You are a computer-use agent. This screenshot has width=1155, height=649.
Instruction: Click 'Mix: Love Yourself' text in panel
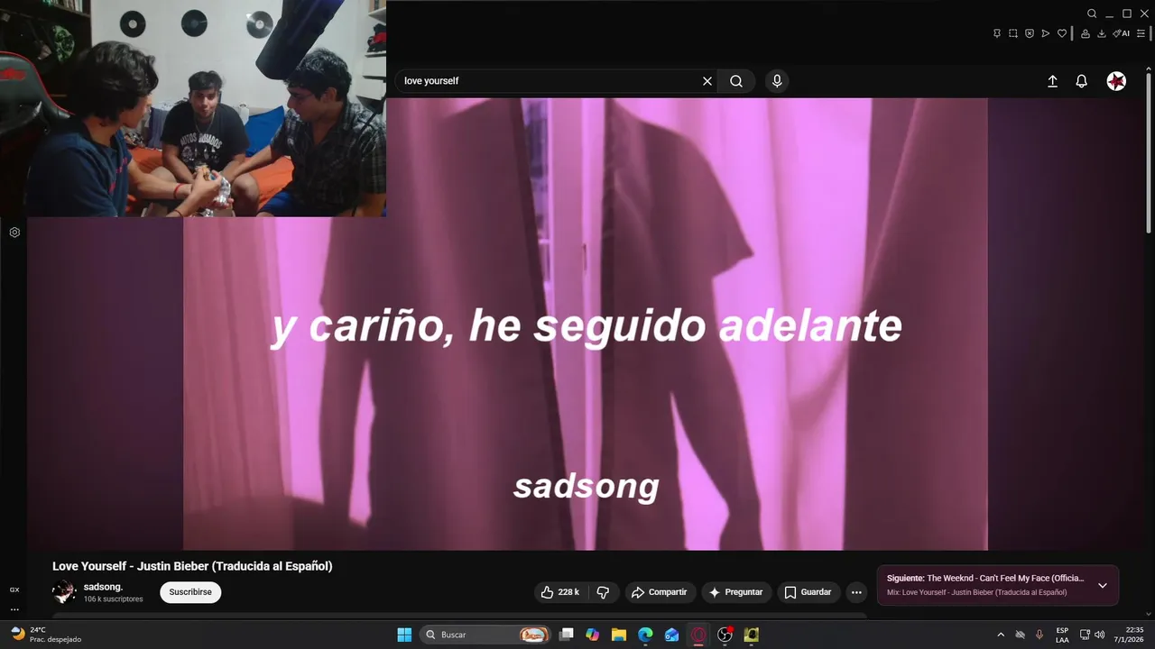pos(976,592)
